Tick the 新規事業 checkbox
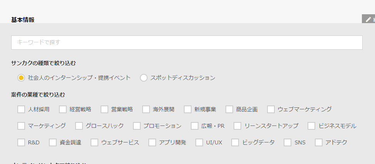Screen dimensions: 375x164 coord(187,109)
